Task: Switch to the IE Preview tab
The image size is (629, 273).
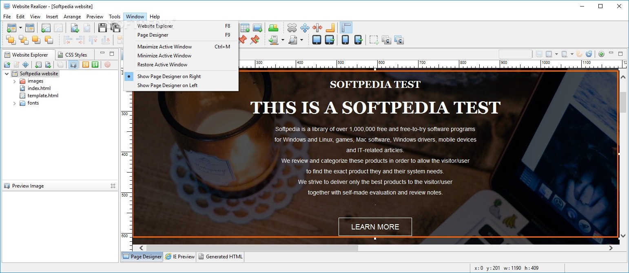Action: tap(180, 257)
